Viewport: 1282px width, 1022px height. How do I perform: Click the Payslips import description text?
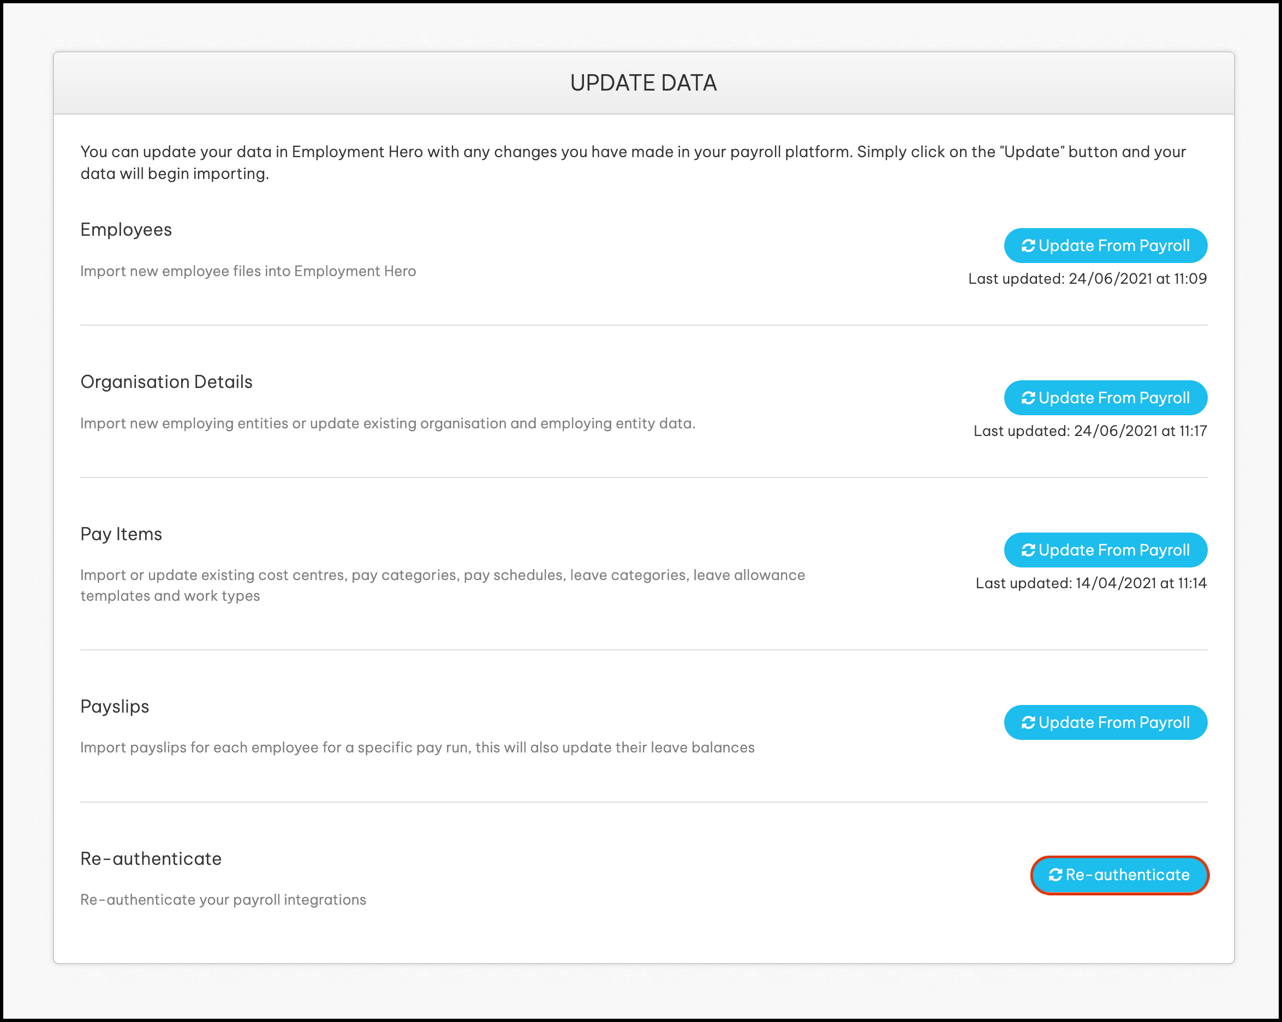pos(418,748)
